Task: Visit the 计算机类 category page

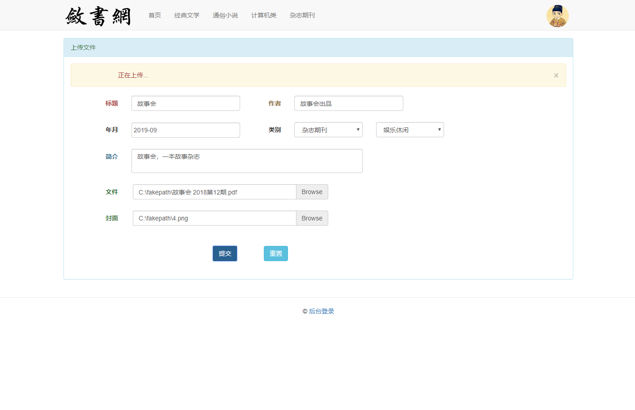Action: point(263,15)
